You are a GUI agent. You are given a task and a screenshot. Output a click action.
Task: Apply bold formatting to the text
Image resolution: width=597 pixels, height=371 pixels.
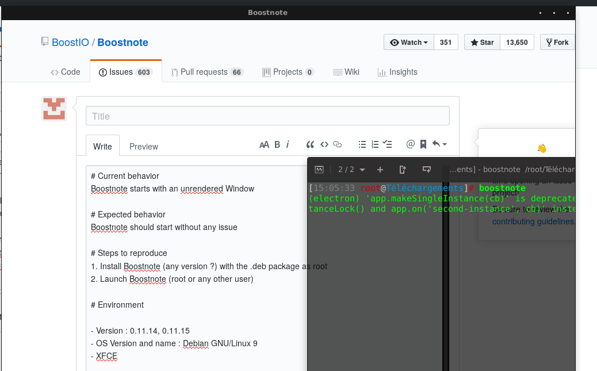(277, 144)
